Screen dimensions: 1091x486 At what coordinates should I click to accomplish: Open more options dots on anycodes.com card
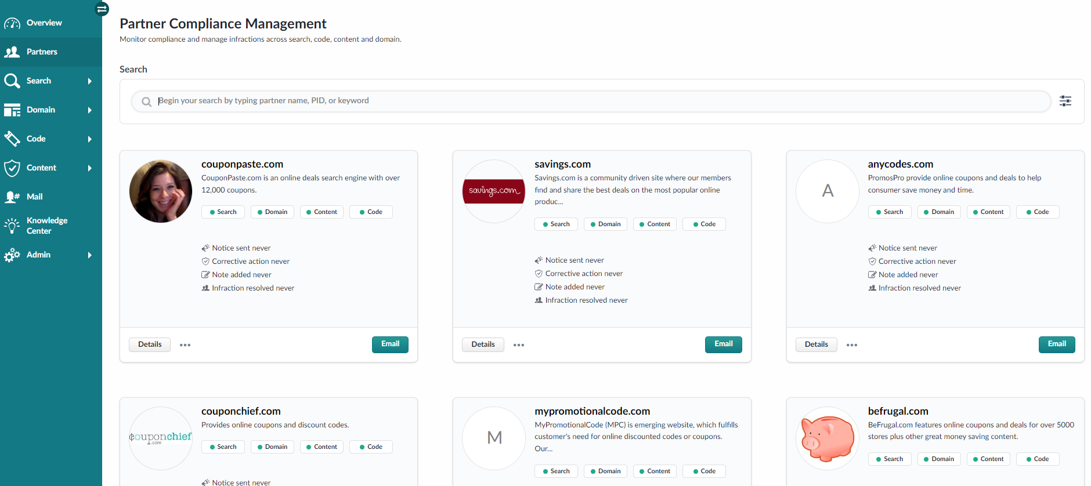point(852,345)
